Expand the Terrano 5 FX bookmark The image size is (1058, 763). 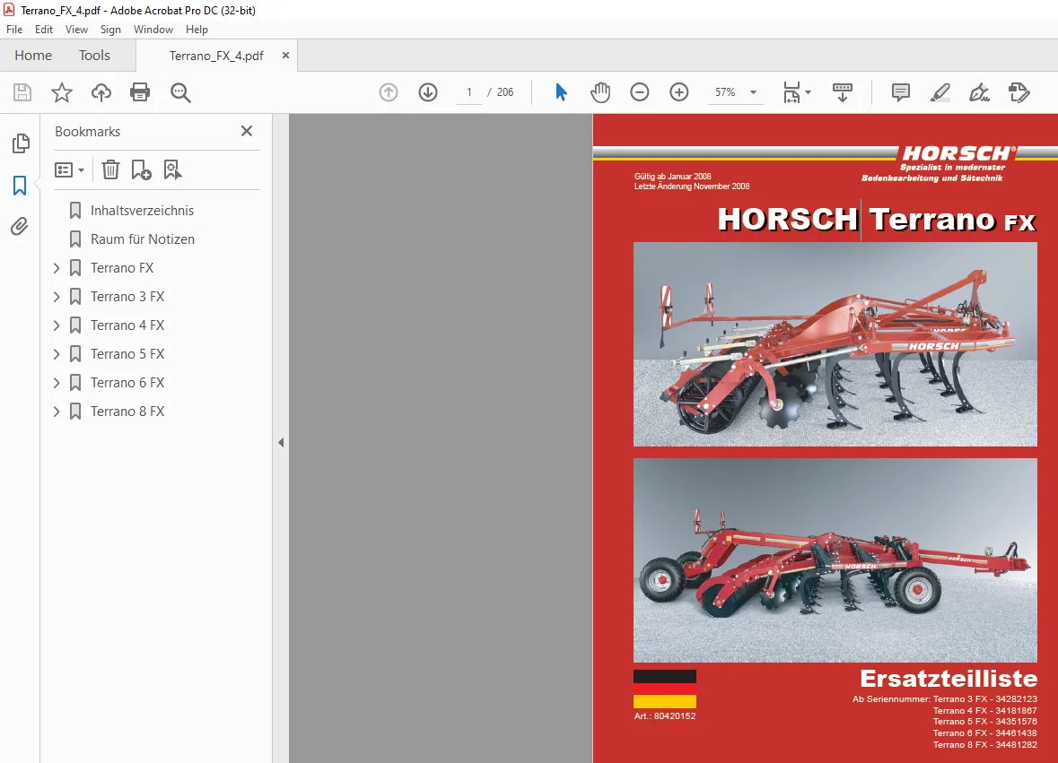[57, 354]
